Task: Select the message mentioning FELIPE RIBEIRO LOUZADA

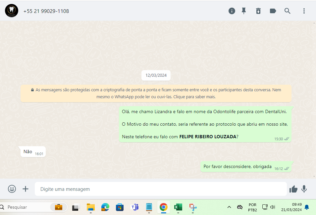Action: tap(205, 124)
